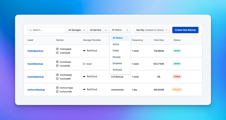Click the search magnifier icon

coord(30,30)
